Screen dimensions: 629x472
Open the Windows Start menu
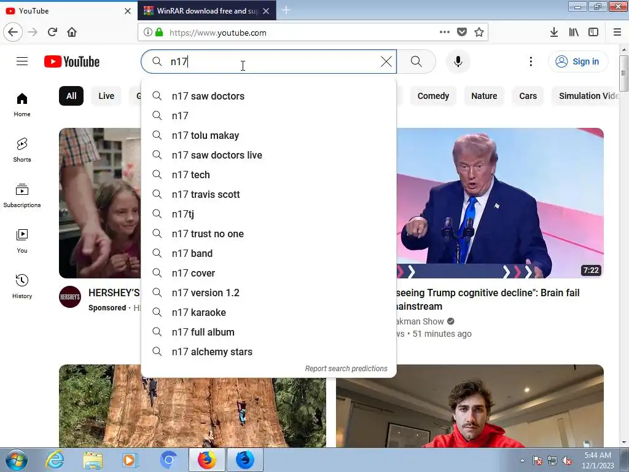click(x=17, y=460)
